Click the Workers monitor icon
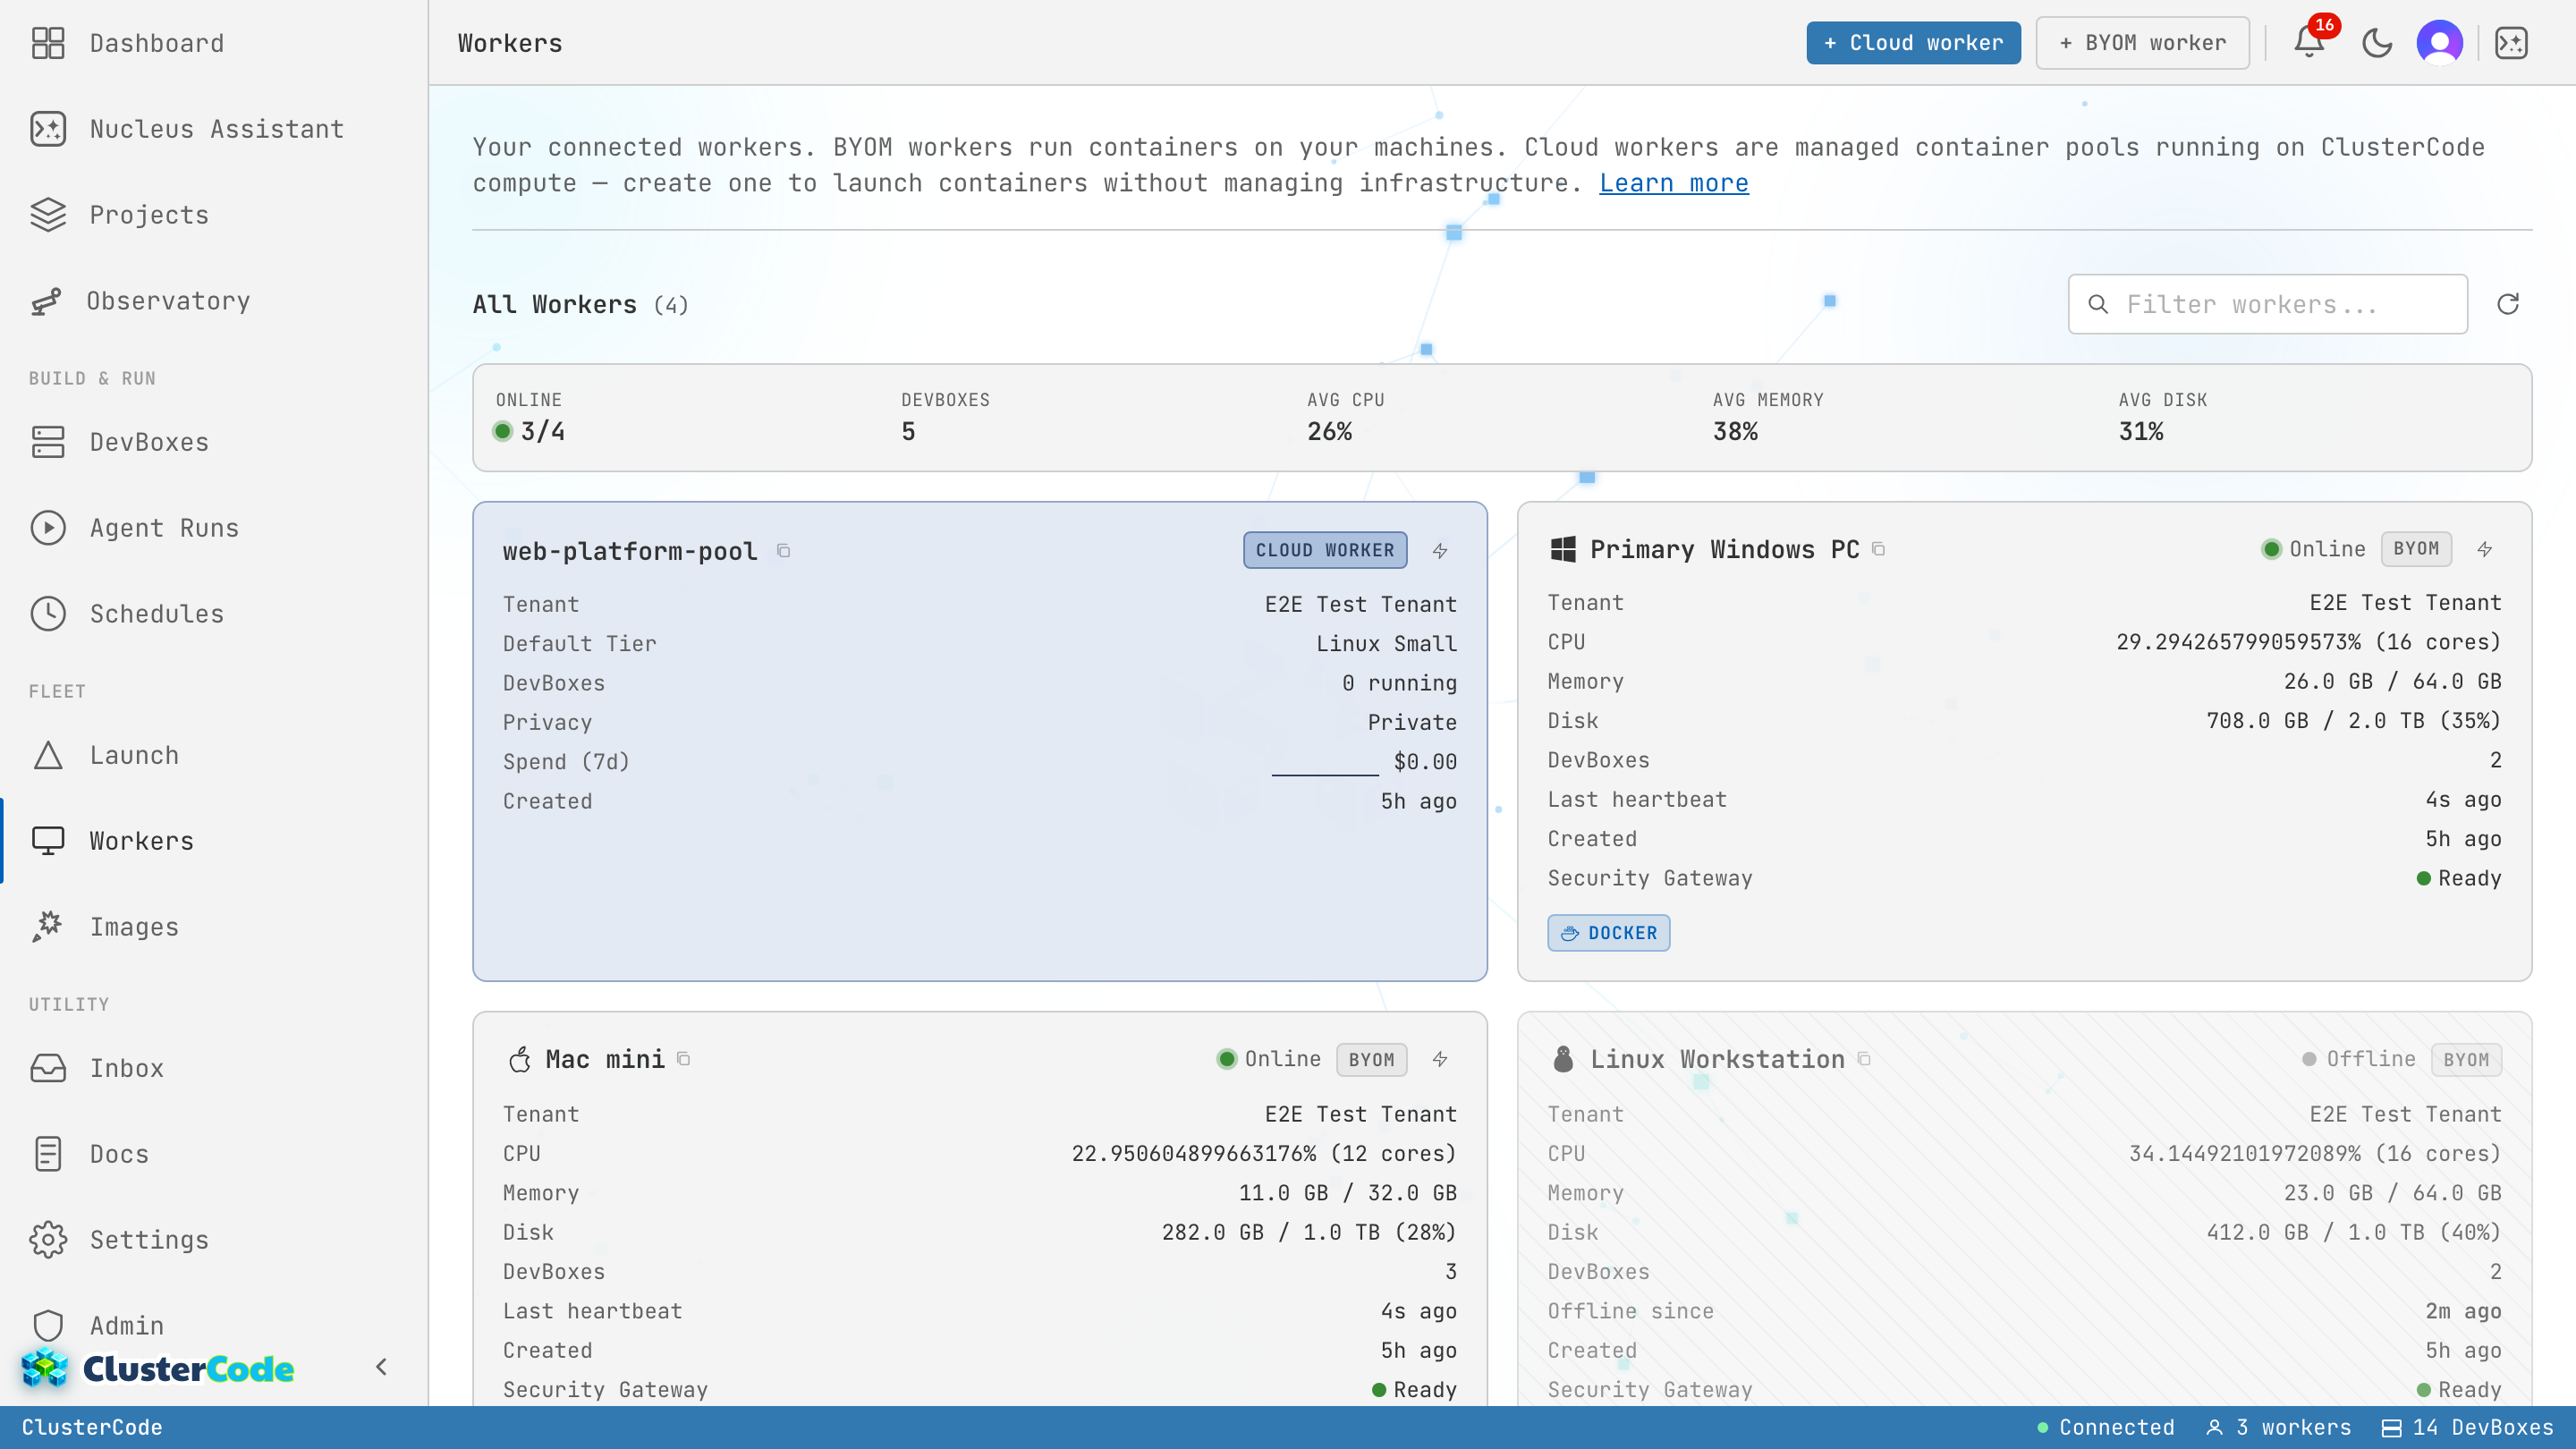 coord(48,841)
